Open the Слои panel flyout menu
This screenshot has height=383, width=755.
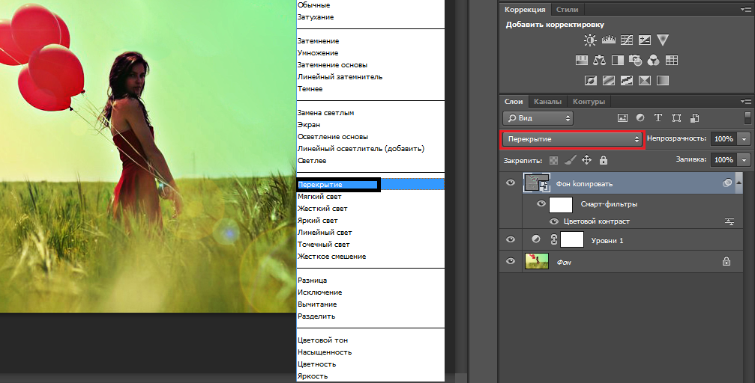pyautogui.click(x=746, y=102)
